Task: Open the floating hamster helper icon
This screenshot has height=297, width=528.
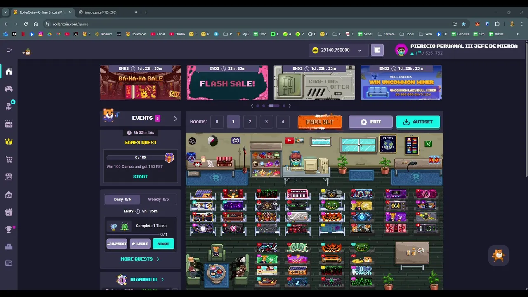Action: (x=499, y=256)
